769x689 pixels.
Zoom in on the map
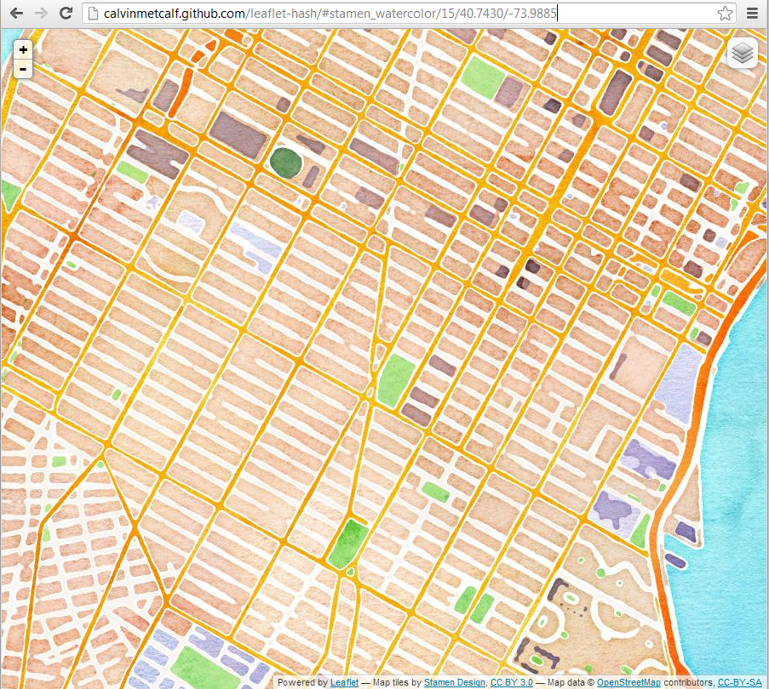tap(22, 49)
